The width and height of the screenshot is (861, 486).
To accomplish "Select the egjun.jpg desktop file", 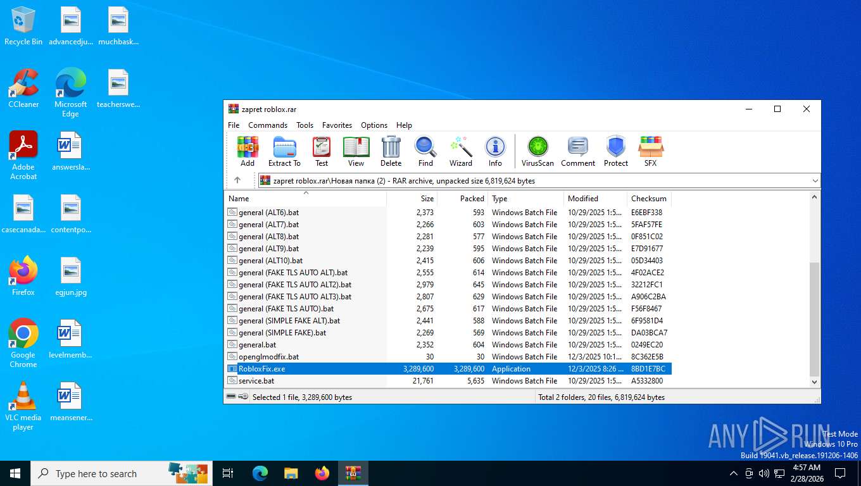I will pyautogui.click(x=71, y=277).
